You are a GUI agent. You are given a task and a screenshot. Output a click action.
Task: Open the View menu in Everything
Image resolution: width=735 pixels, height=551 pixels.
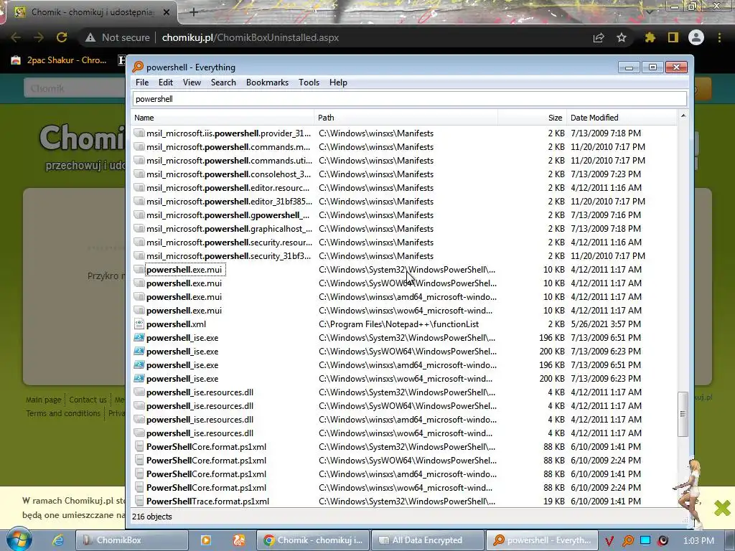click(192, 83)
